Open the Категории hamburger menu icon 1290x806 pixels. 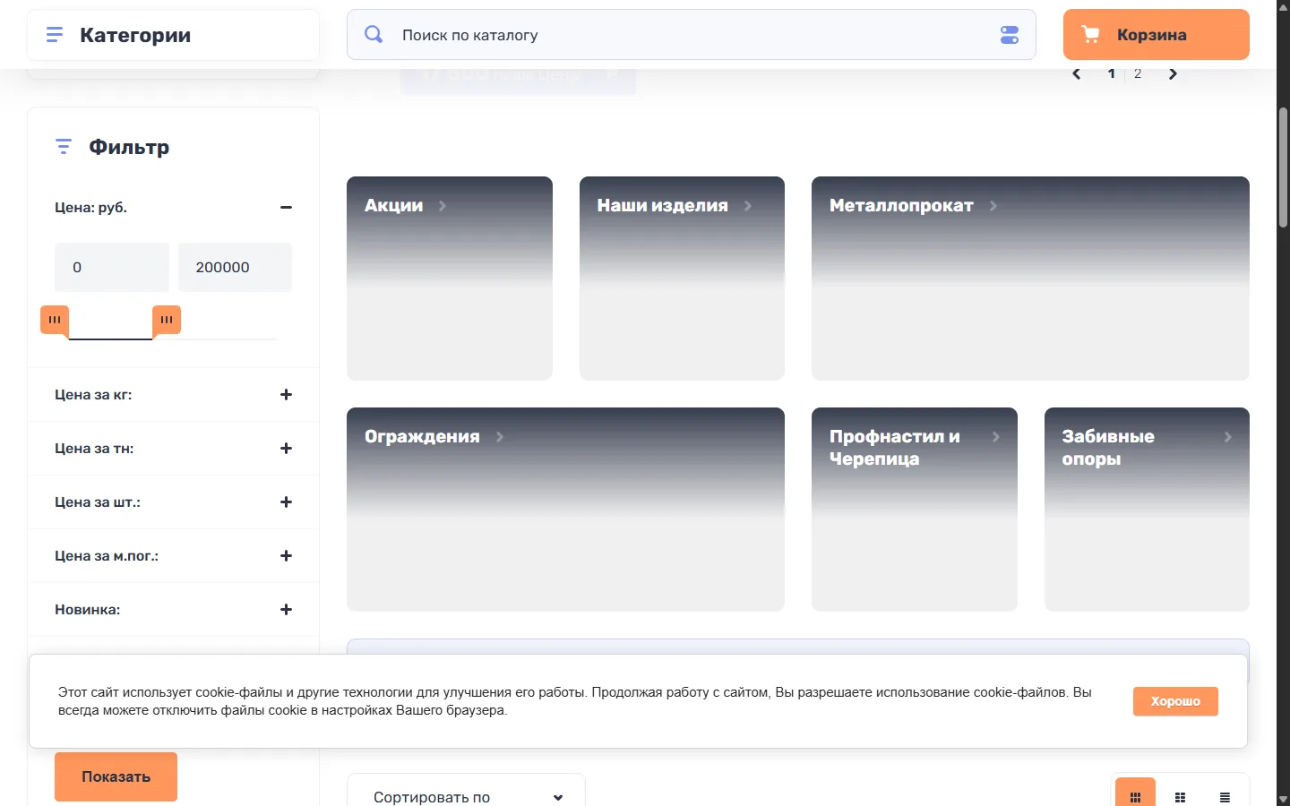pyautogui.click(x=55, y=35)
